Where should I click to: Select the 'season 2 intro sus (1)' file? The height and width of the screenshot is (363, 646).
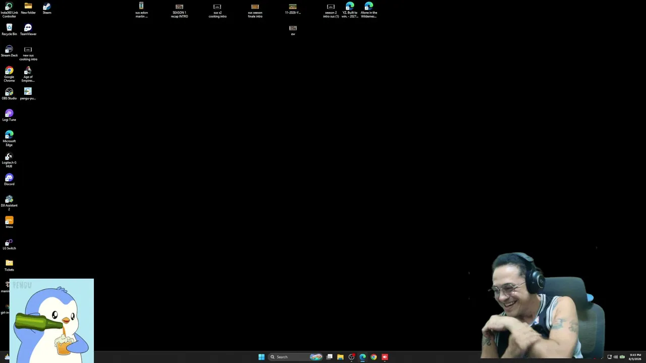tap(331, 10)
